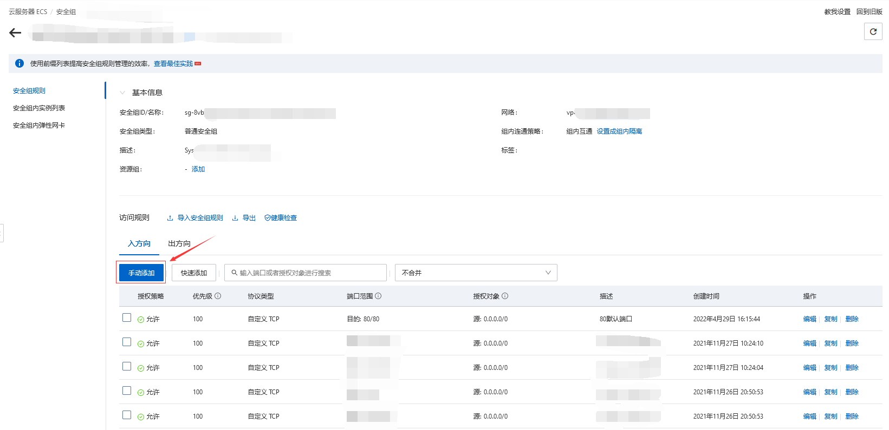Click 复制 for rule created 10:24:10
889x430 pixels.
pyautogui.click(x=831, y=343)
